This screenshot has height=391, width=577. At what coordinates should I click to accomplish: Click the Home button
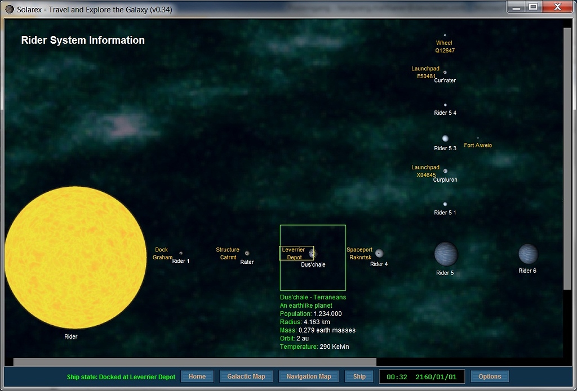tap(197, 376)
